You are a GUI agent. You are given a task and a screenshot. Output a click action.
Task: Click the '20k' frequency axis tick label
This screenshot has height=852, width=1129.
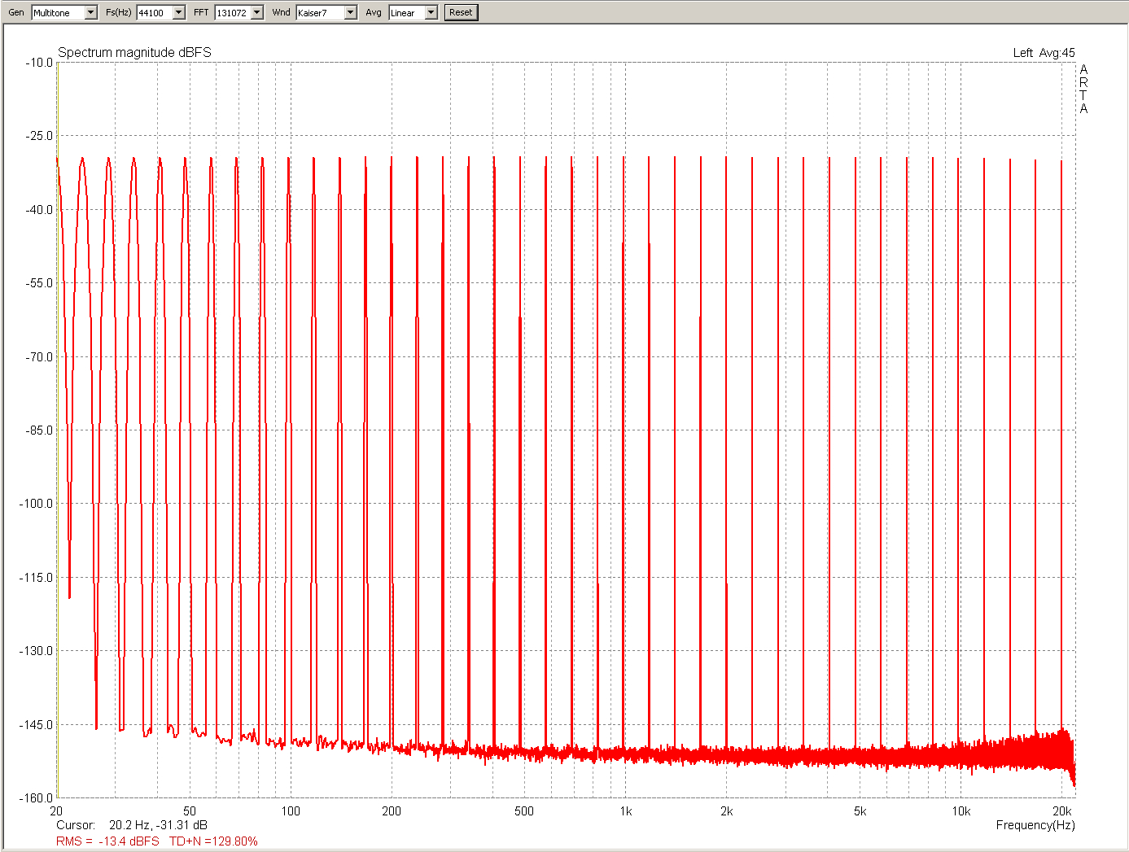tap(1062, 810)
